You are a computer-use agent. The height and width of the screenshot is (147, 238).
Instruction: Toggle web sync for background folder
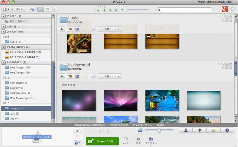(x=227, y=68)
